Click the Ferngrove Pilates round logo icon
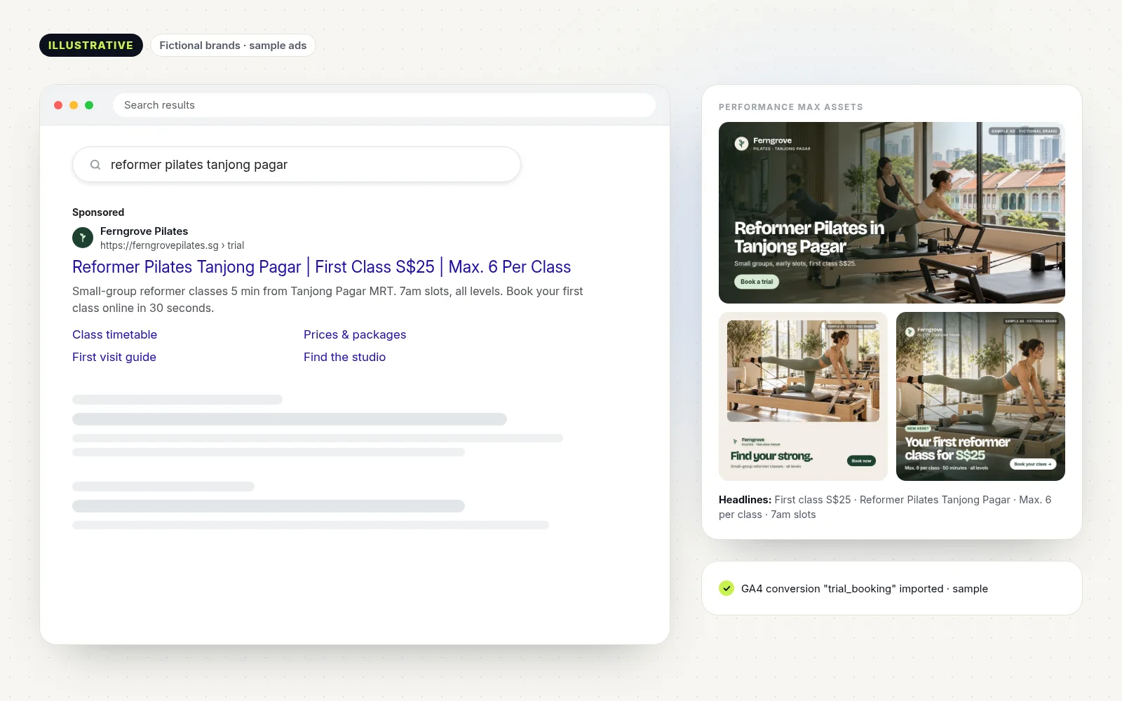 (x=83, y=238)
